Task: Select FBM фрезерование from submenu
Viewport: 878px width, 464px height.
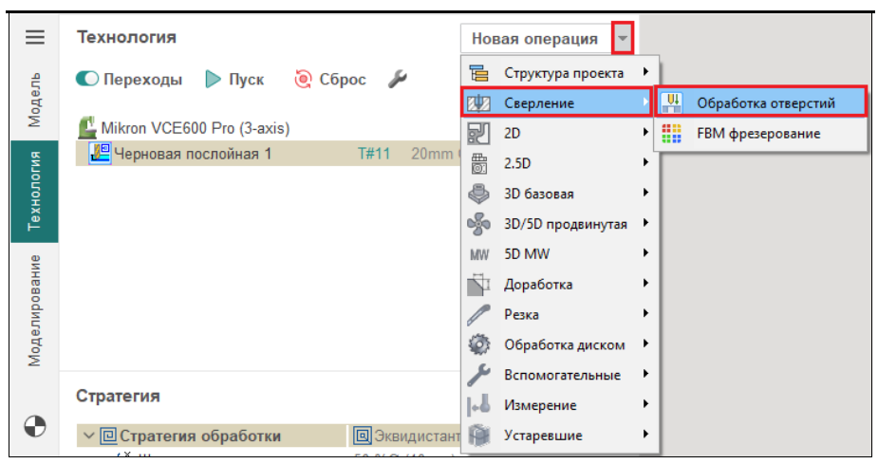Action: tap(758, 133)
